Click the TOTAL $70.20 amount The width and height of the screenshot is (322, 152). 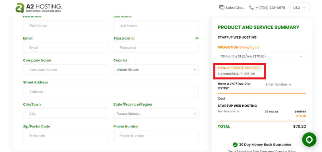[x=299, y=127]
